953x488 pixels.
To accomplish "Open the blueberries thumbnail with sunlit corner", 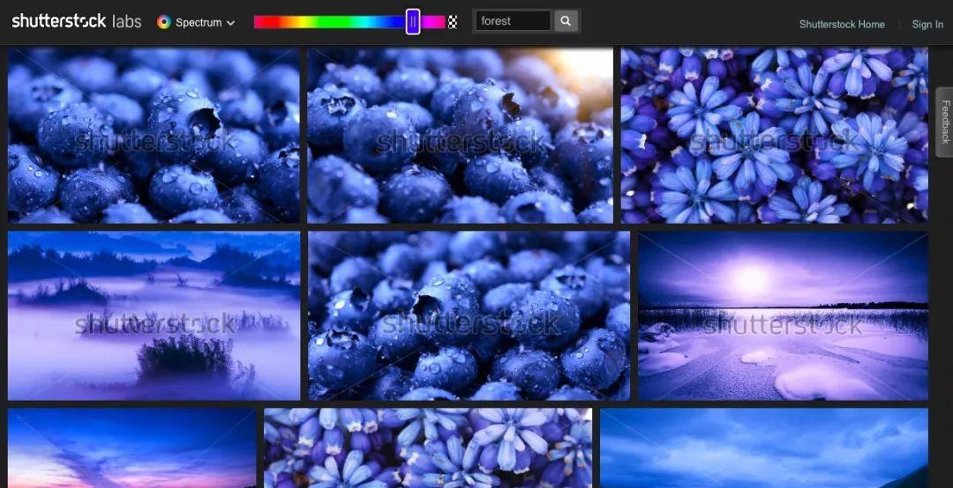I will (x=460, y=136).
